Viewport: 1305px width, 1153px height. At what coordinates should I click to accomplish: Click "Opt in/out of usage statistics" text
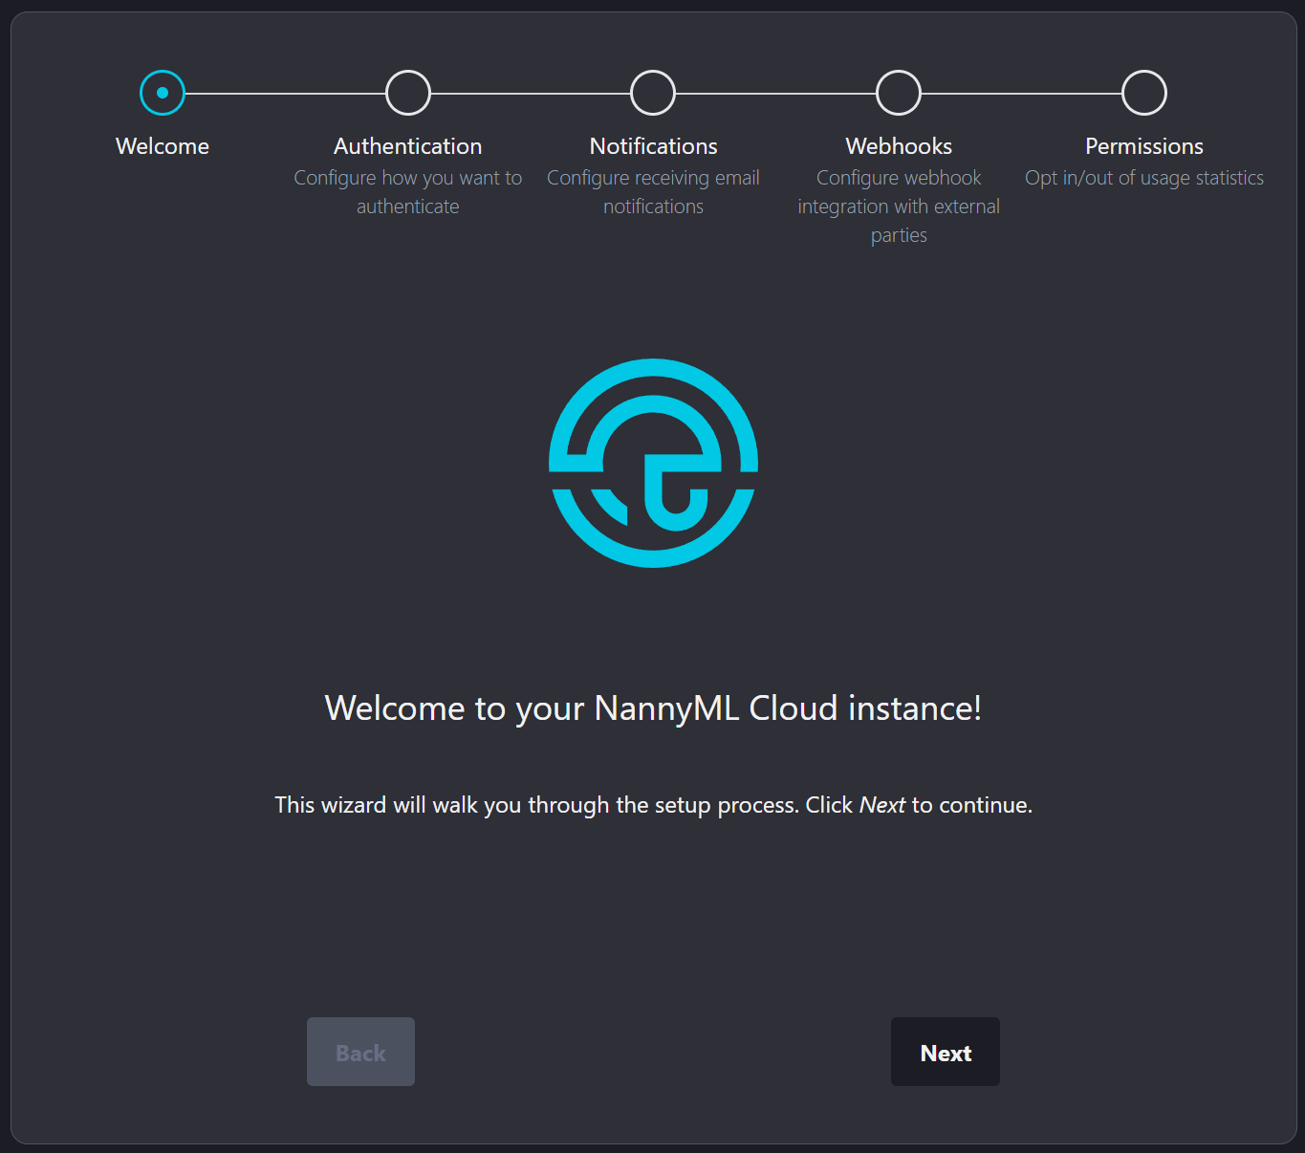[1144, 178]
